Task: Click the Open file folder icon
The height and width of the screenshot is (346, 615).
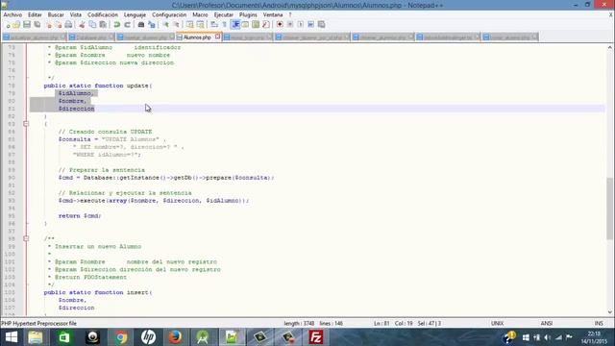Action: (x=16, y=25)
